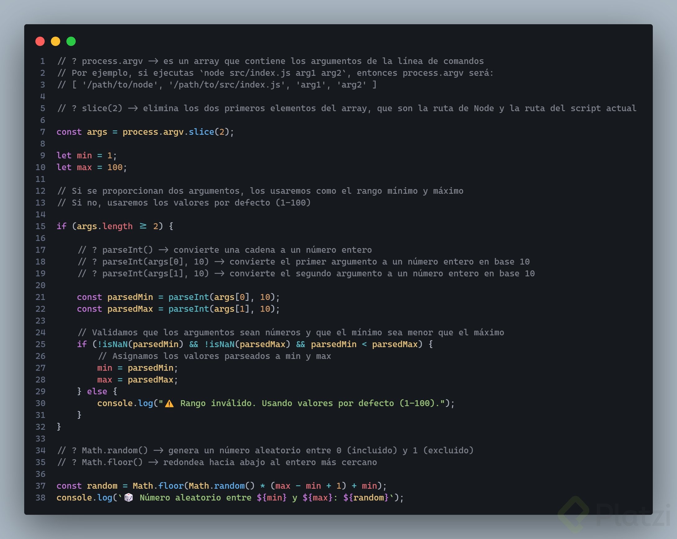The width and height of the screenshot is (677, 539).
Task: Click the parsedMin constant declaration name
Action: pyautogui.click(x=130, y=297)
